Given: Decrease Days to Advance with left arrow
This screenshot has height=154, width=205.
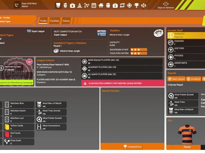Looking at the screenshot, I should (x=163, y=4).
